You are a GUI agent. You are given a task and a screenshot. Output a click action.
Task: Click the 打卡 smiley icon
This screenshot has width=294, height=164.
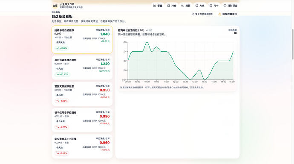click(x=211, y=6)
